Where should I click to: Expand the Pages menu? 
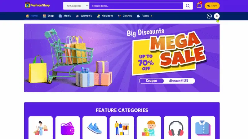(x=144, y=16)
